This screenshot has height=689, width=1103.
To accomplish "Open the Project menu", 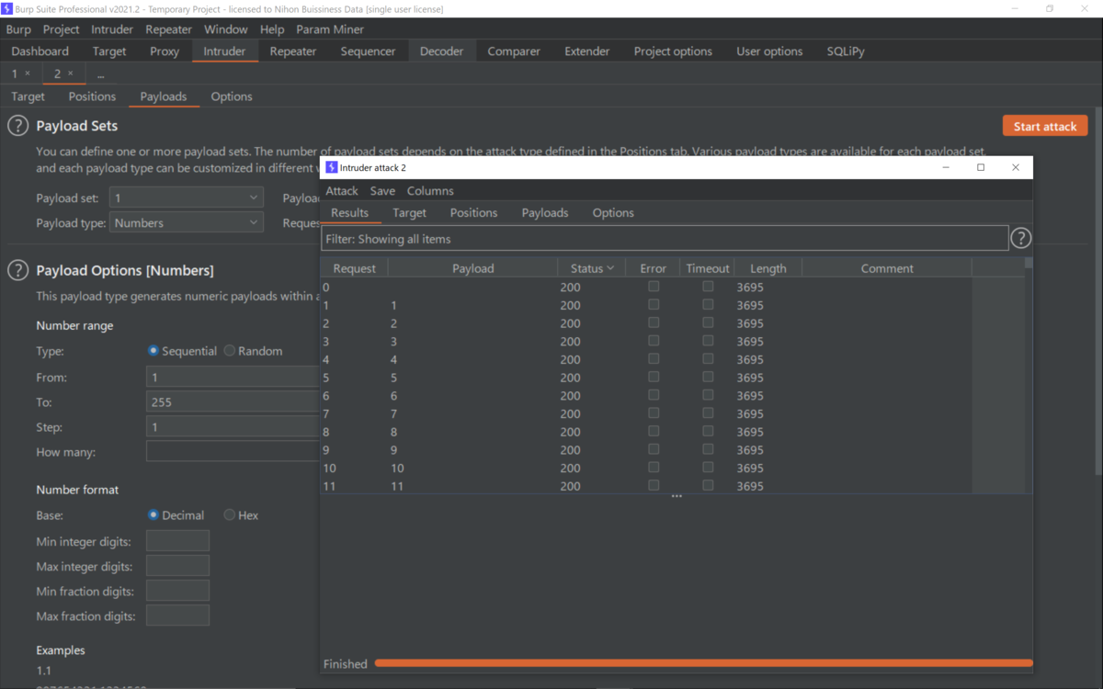I will (62, 29).
